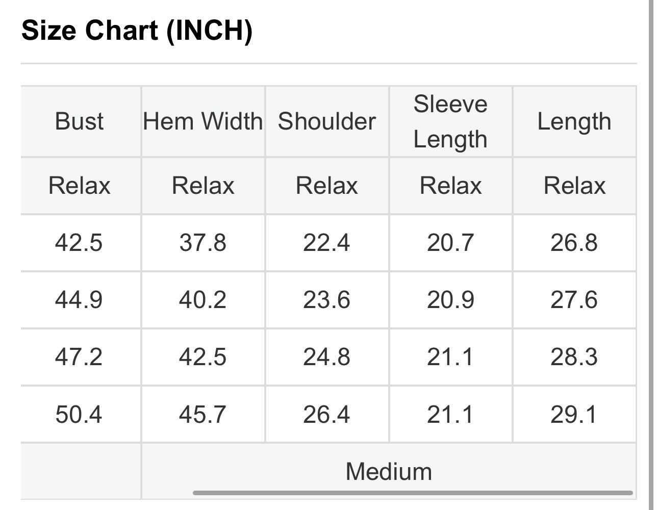Screen dimensions: 658x510
Task: Click the 42.5 bust measurement cell
Action: [80, 242]
